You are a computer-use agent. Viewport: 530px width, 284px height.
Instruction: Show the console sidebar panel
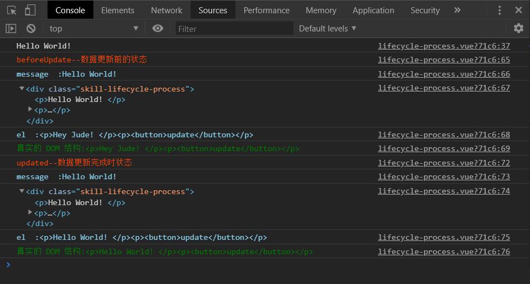tap(11, 28)
